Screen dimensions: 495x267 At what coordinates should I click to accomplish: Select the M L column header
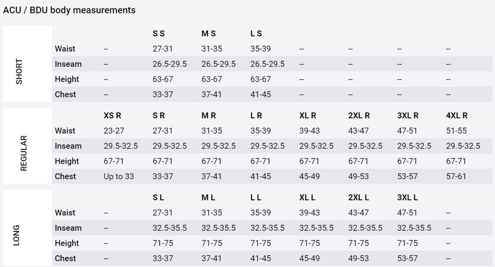(208, 198)
